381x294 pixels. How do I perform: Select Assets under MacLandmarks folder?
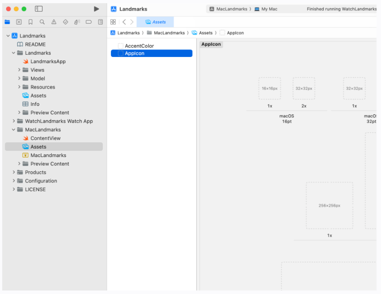[x=54, y=147]
